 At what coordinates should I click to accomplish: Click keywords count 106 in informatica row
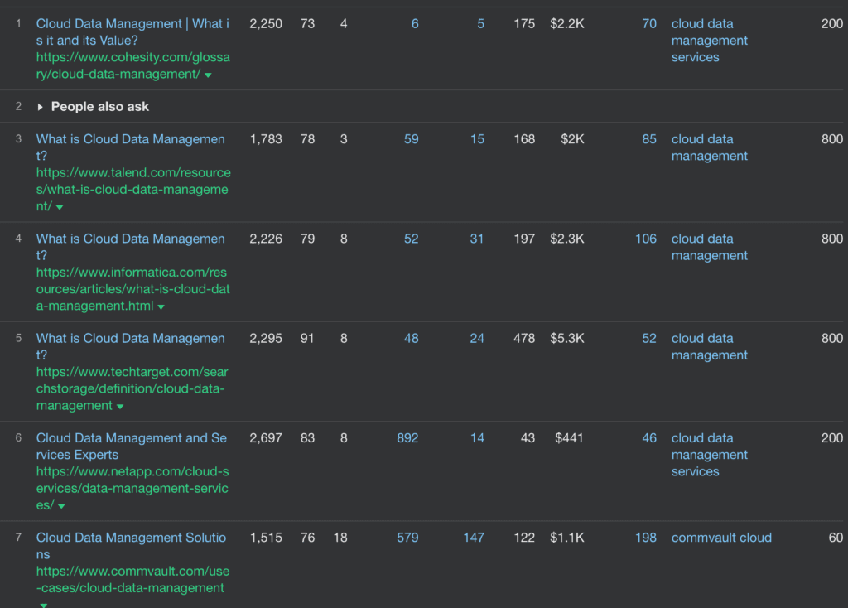[x=646, y=239]
